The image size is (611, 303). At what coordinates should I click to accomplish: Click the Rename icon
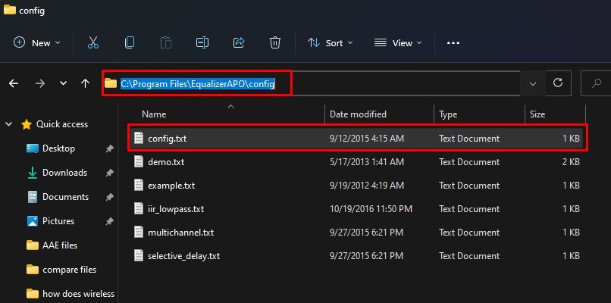pyautogui.click(x=202, y=43)
